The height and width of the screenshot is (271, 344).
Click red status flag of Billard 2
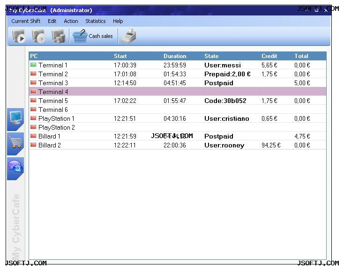(x=33, y=145)
